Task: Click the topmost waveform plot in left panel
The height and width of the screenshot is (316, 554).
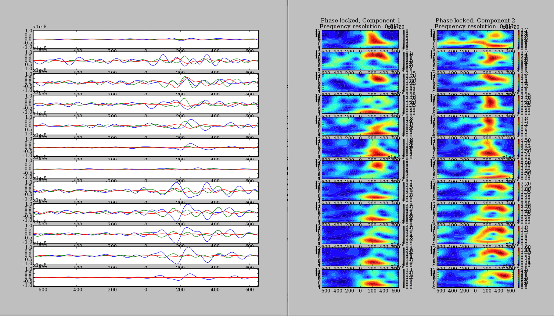Action: pyautogui.click(x=145, y=39)
